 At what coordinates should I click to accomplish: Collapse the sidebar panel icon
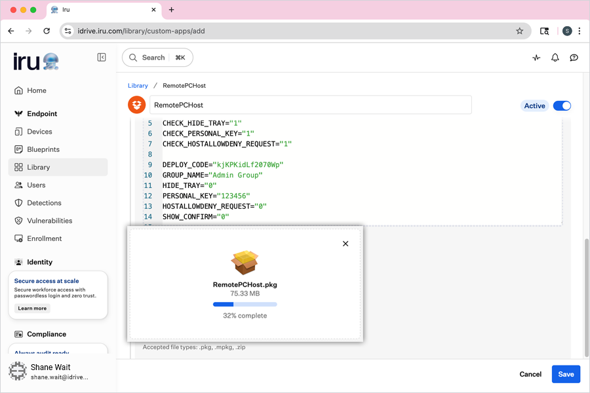(x=102, y=58)
